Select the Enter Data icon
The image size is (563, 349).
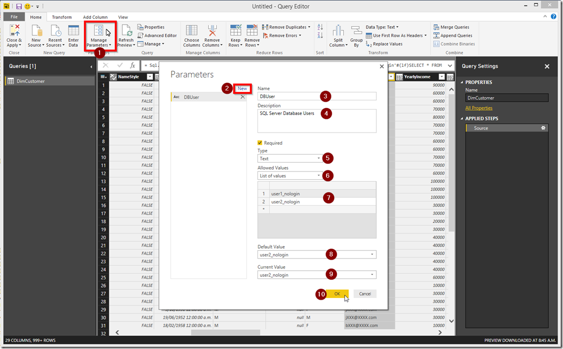point(73,31)
